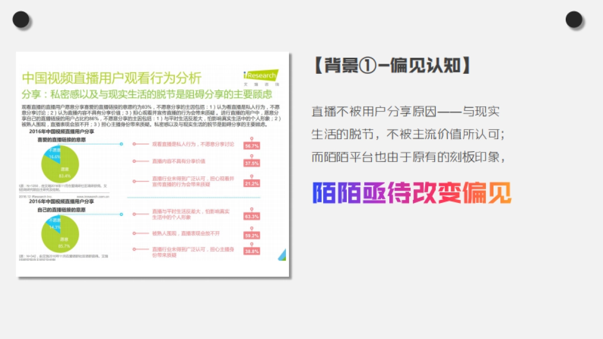Click the www.iresearch.com.cn link text

(93, 196)
